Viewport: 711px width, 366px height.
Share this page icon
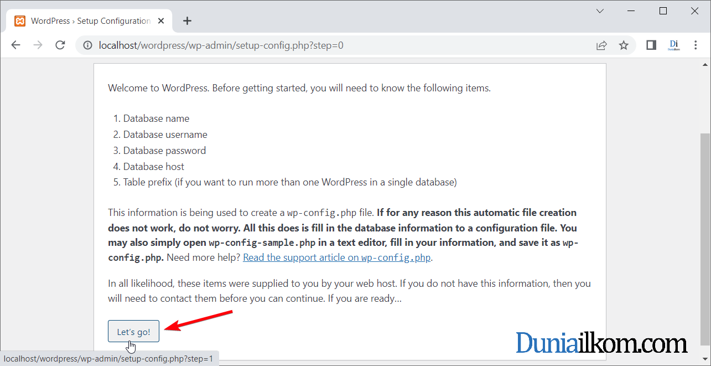click(601, 45)
